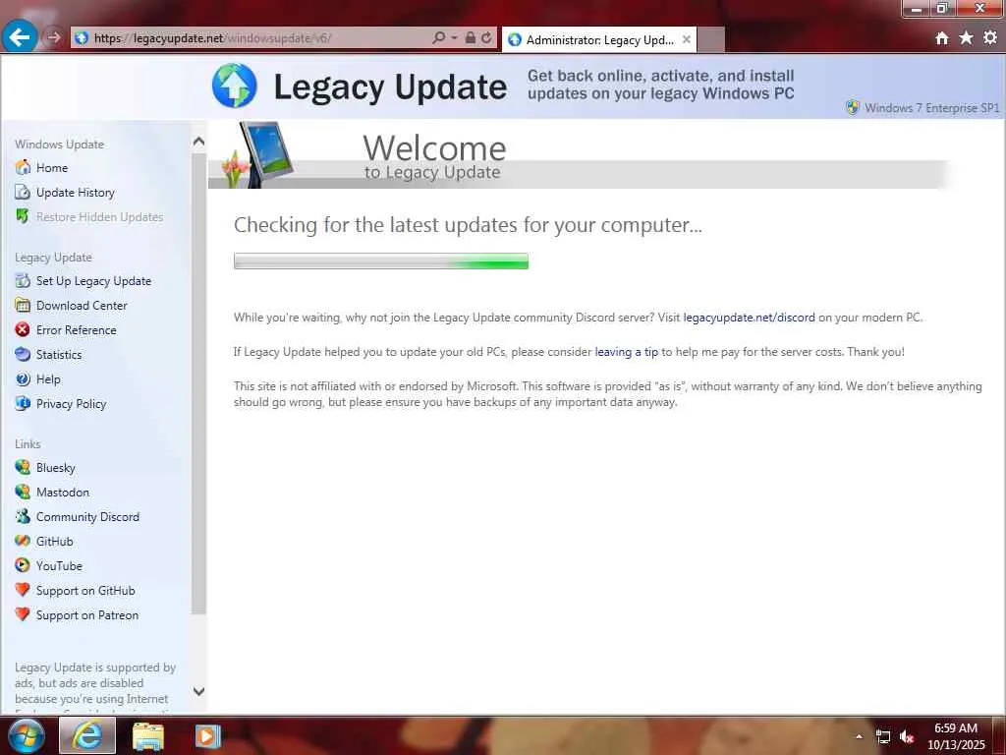
Task: Open Windows Explorer folder on taskbar
Action: (x=148, y=736)
